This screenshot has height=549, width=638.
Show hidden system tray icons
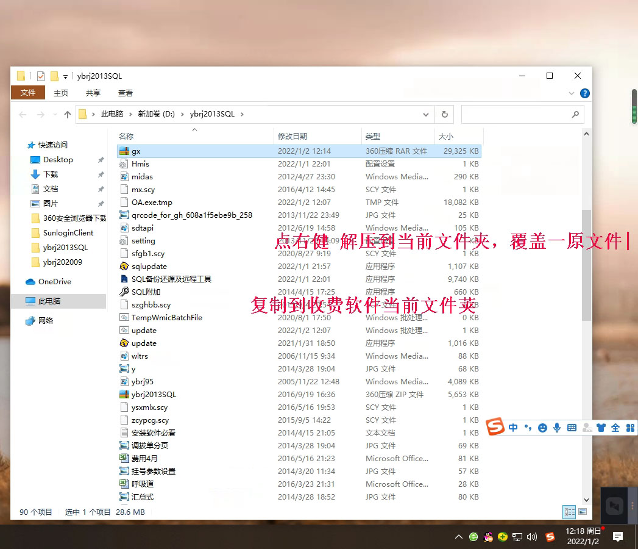(458, 537)
